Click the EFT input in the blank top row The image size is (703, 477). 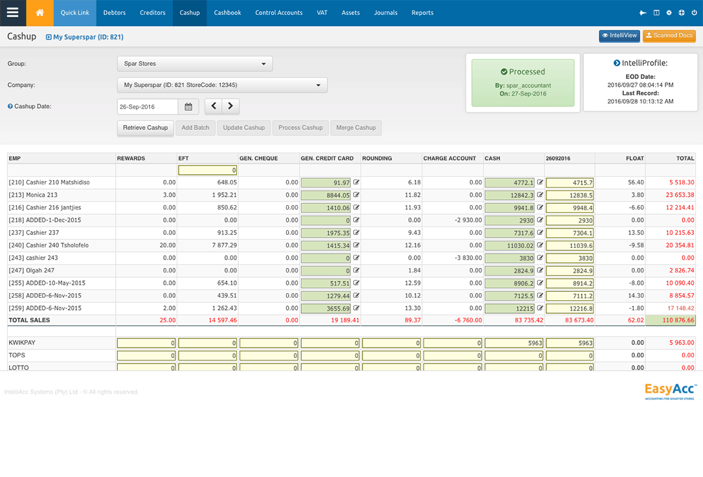point(208,170)
